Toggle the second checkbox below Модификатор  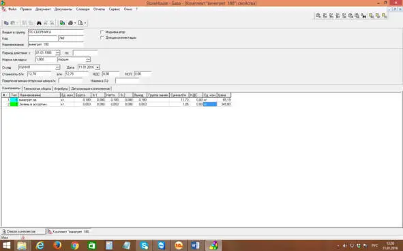tap(102, 37)
